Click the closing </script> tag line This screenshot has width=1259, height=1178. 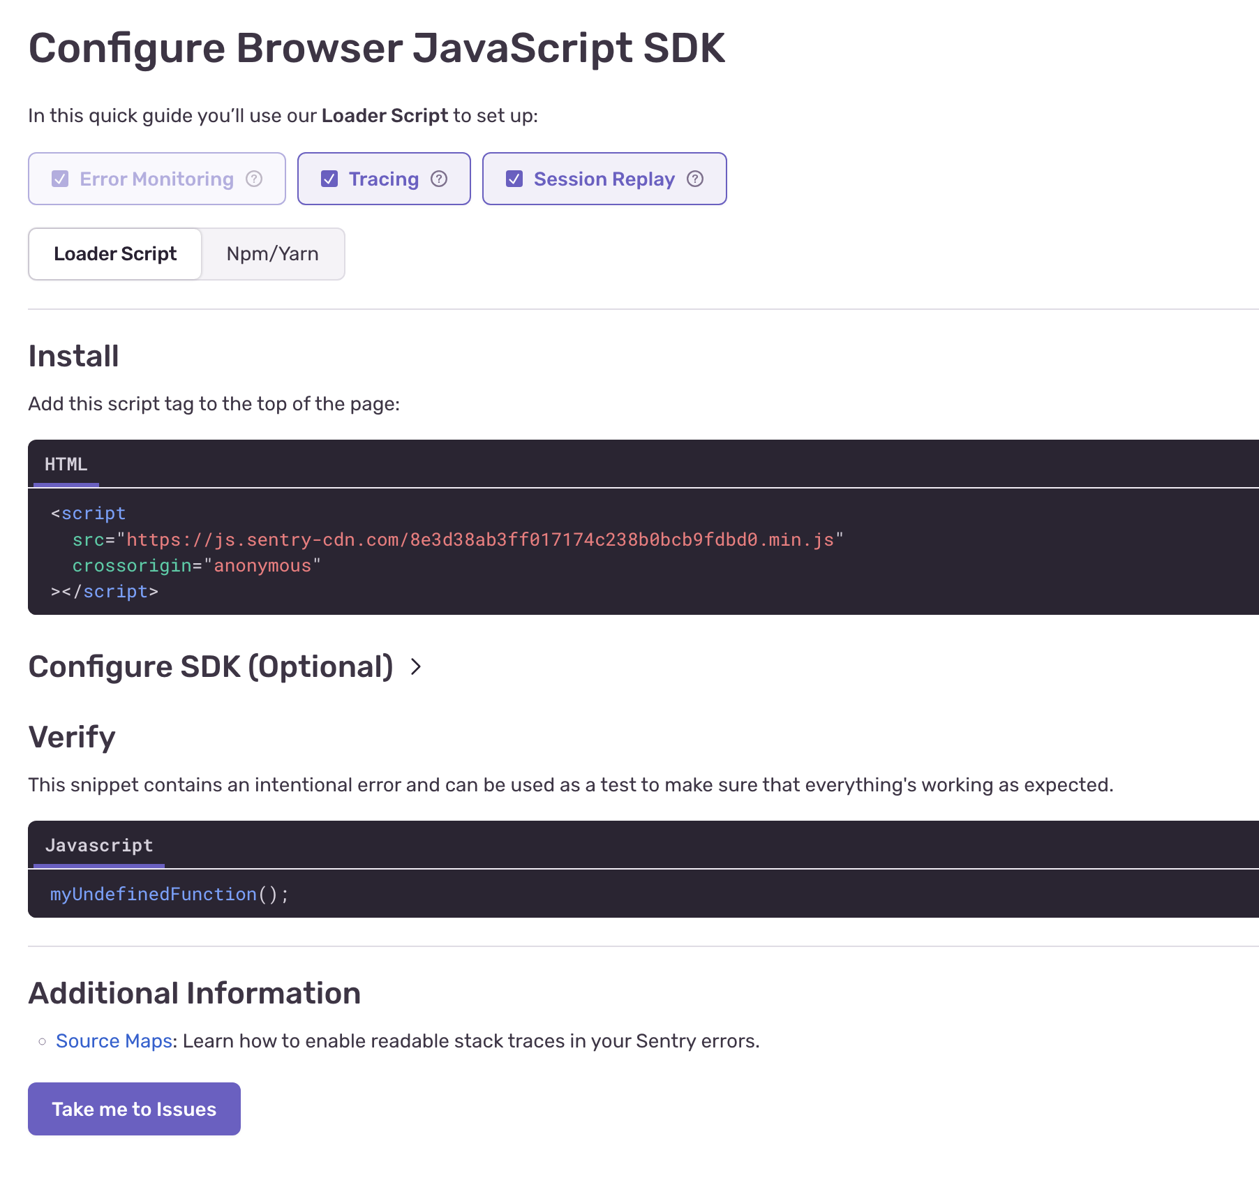point(105,592)
